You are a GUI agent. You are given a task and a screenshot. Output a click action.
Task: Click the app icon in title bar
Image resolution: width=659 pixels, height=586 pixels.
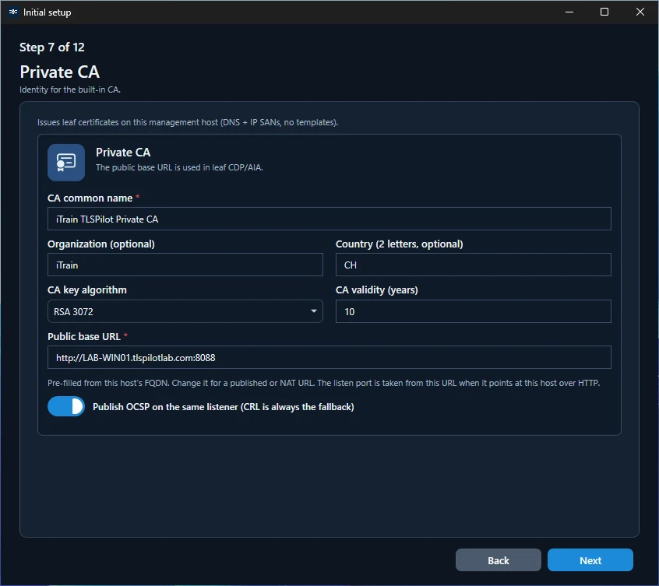(13, 12)
